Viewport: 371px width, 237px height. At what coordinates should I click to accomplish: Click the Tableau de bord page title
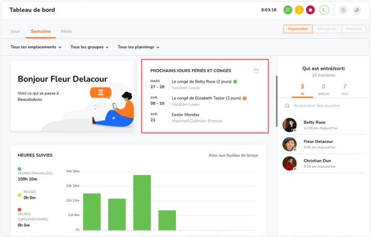[x=32, y=10]
